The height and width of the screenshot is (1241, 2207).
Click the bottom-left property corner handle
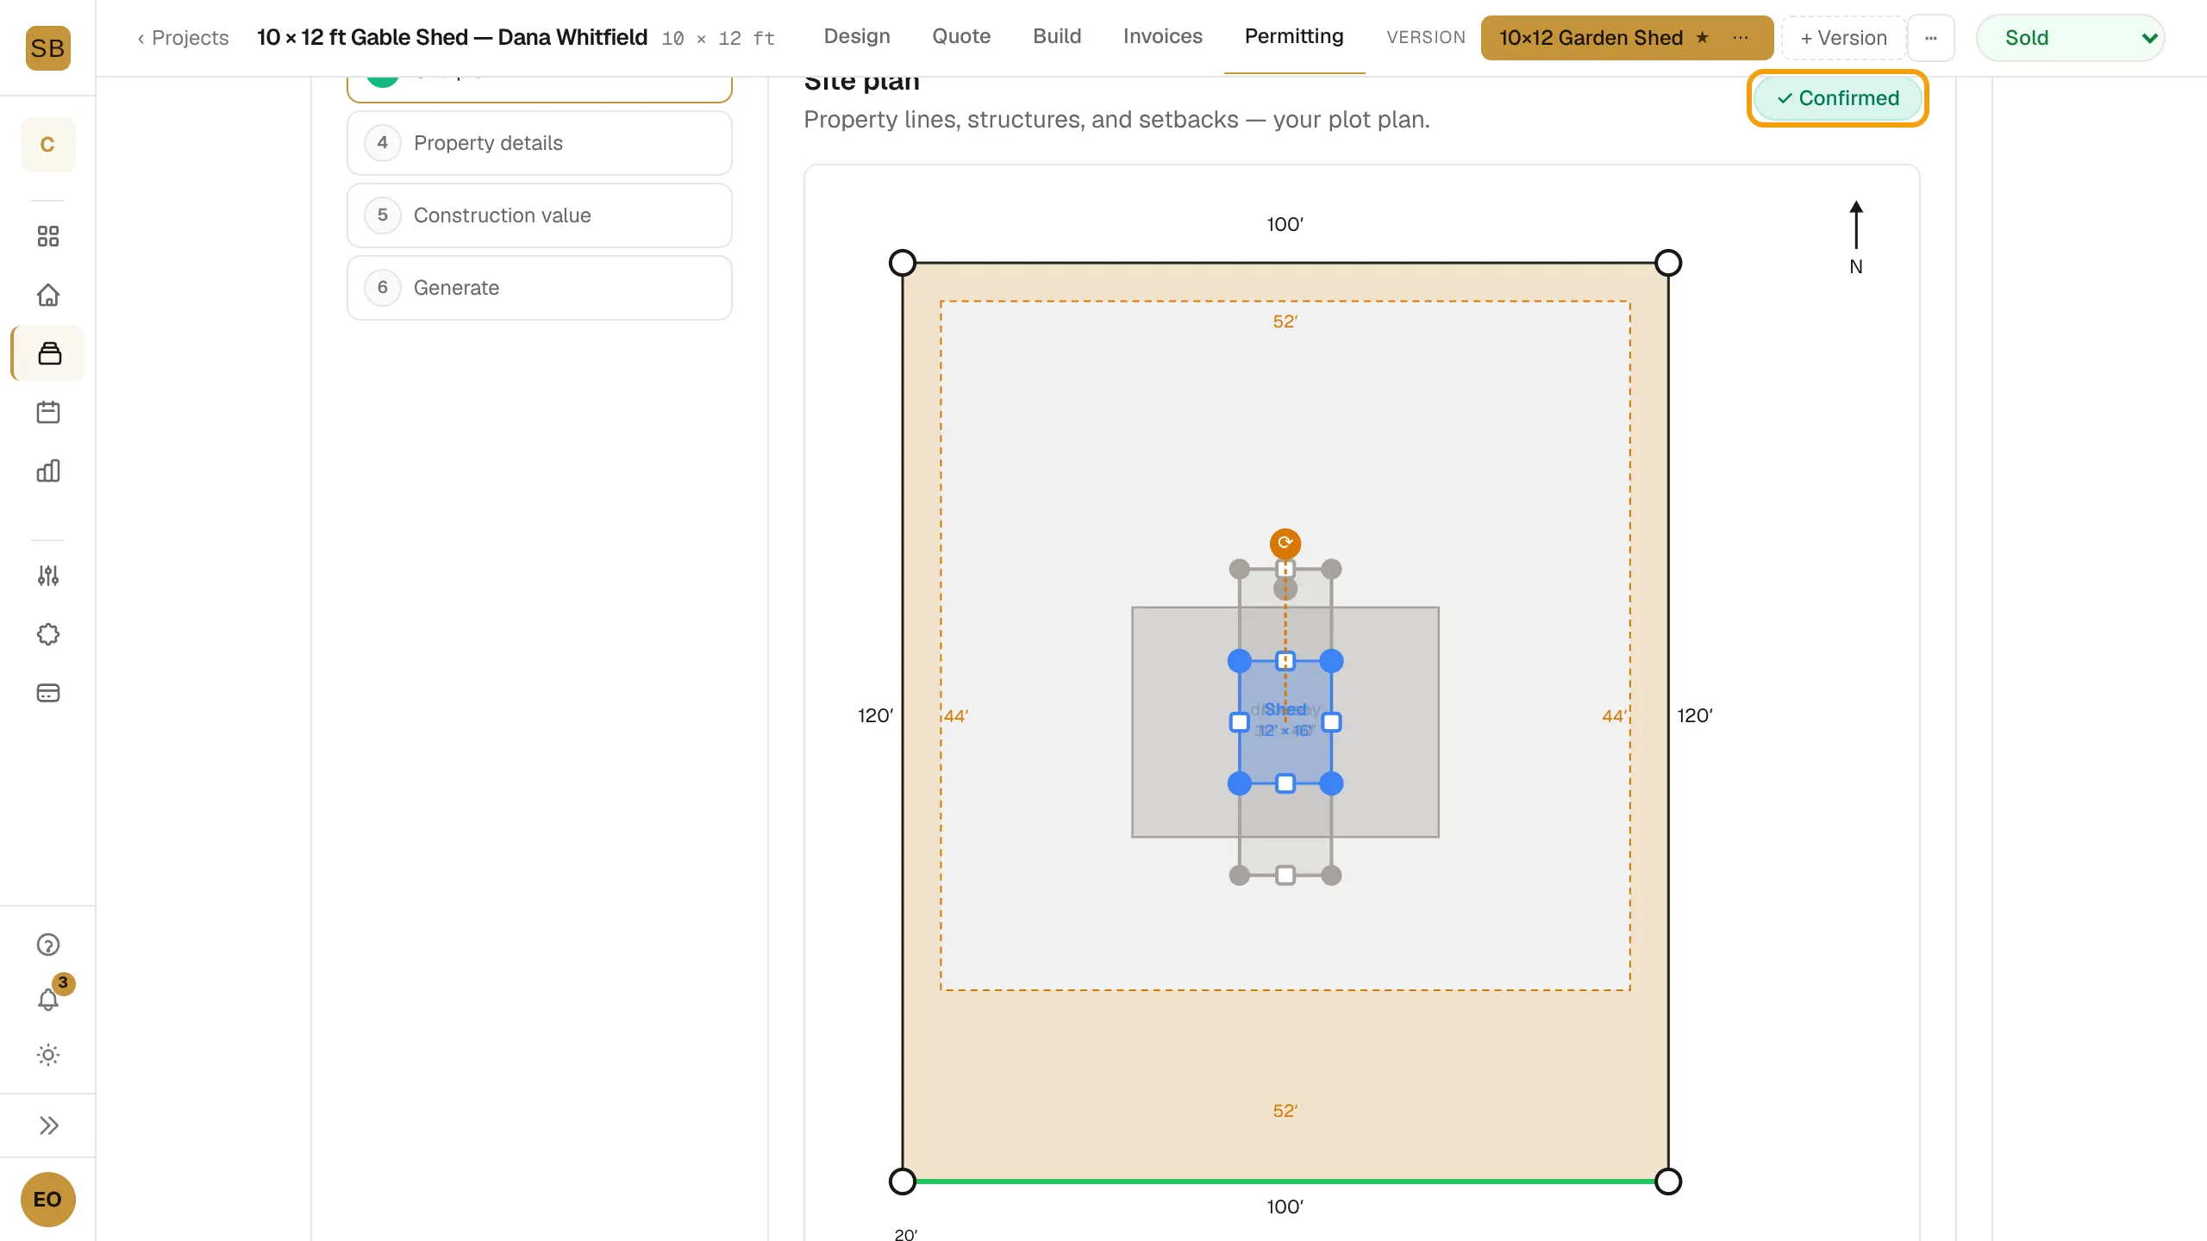coord(903,1182)
